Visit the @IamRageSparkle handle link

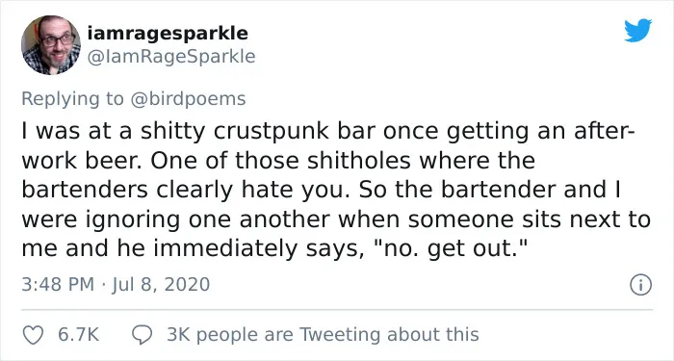171,56
